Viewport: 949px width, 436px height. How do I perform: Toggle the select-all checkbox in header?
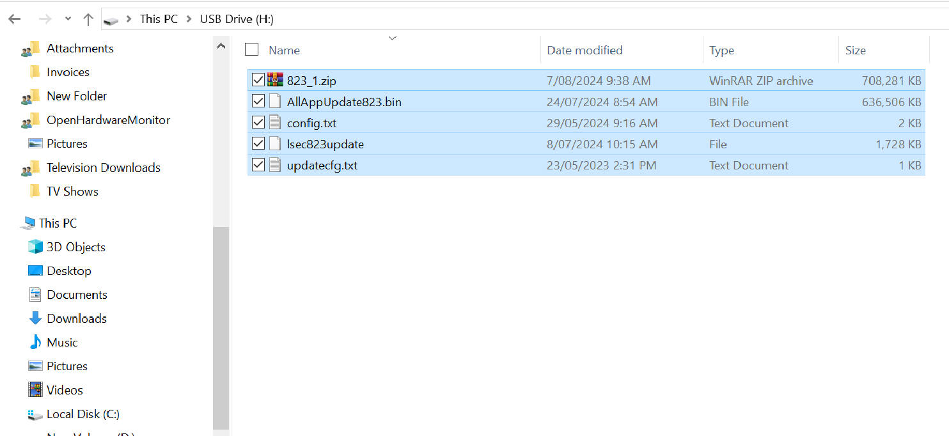[x=252, y=50]
